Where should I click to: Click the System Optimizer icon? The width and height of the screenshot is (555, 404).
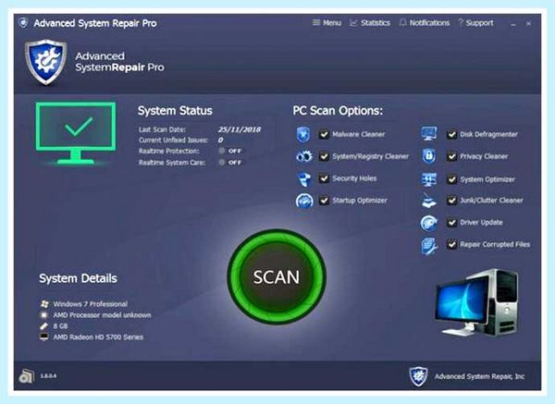coord(428,179)
